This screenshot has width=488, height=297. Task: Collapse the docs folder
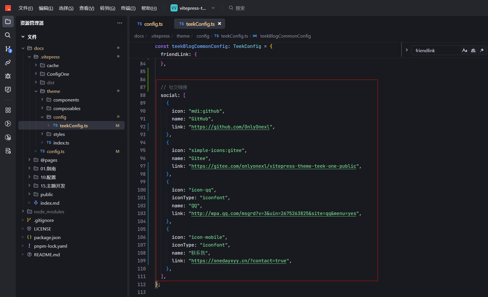tap(23, 48)
